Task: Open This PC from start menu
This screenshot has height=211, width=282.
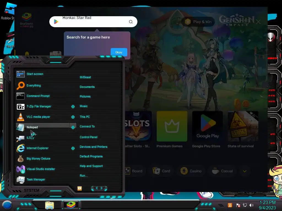Action: point(85,117)
